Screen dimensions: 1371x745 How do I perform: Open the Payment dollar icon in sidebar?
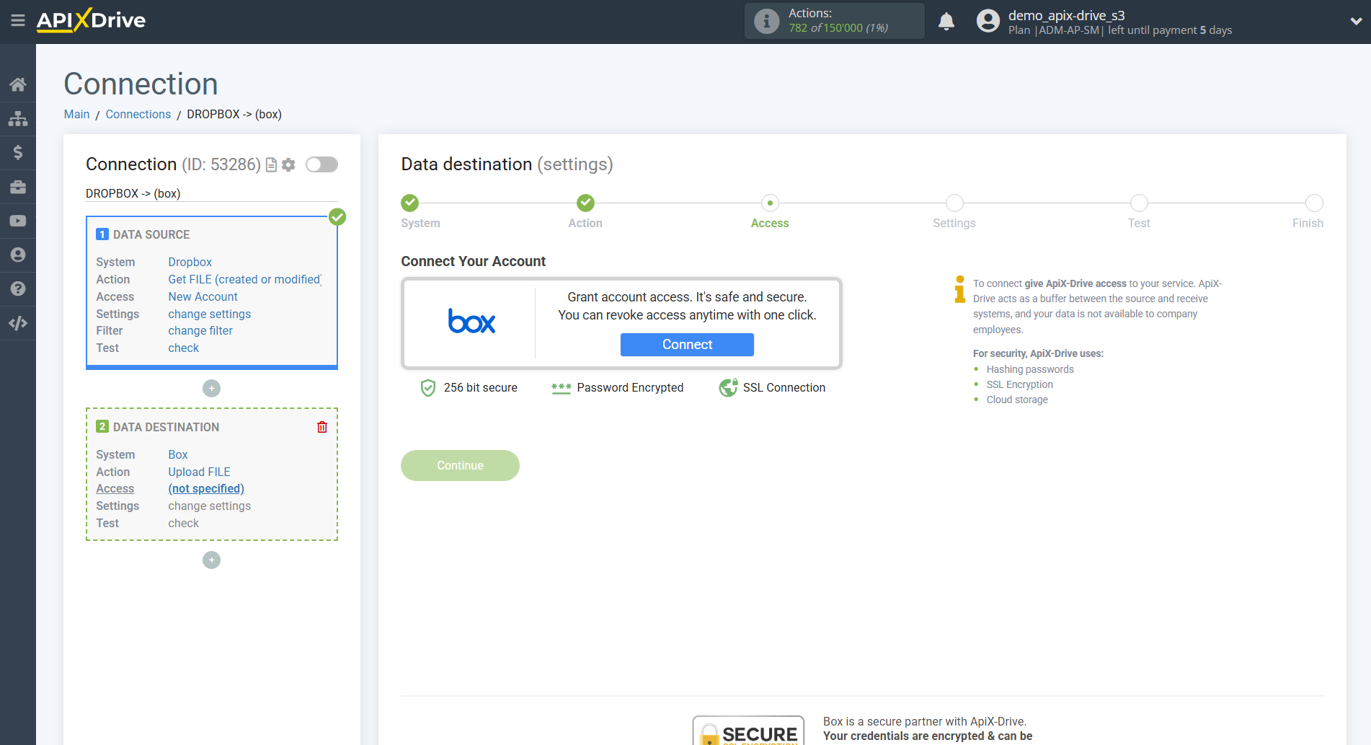point(18,152)
